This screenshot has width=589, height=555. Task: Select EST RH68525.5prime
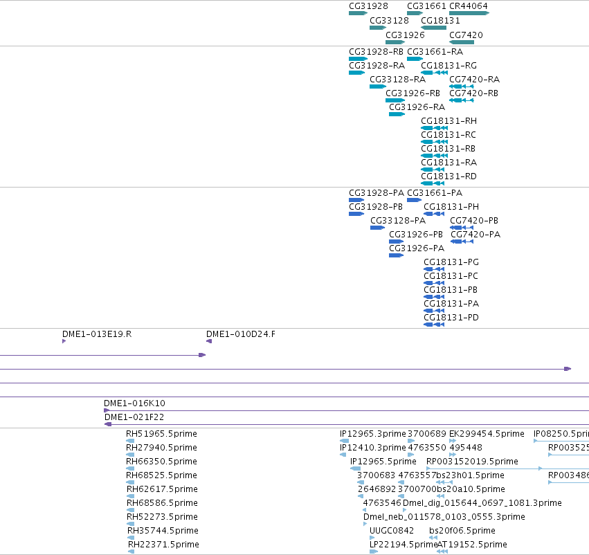[130, 482]
